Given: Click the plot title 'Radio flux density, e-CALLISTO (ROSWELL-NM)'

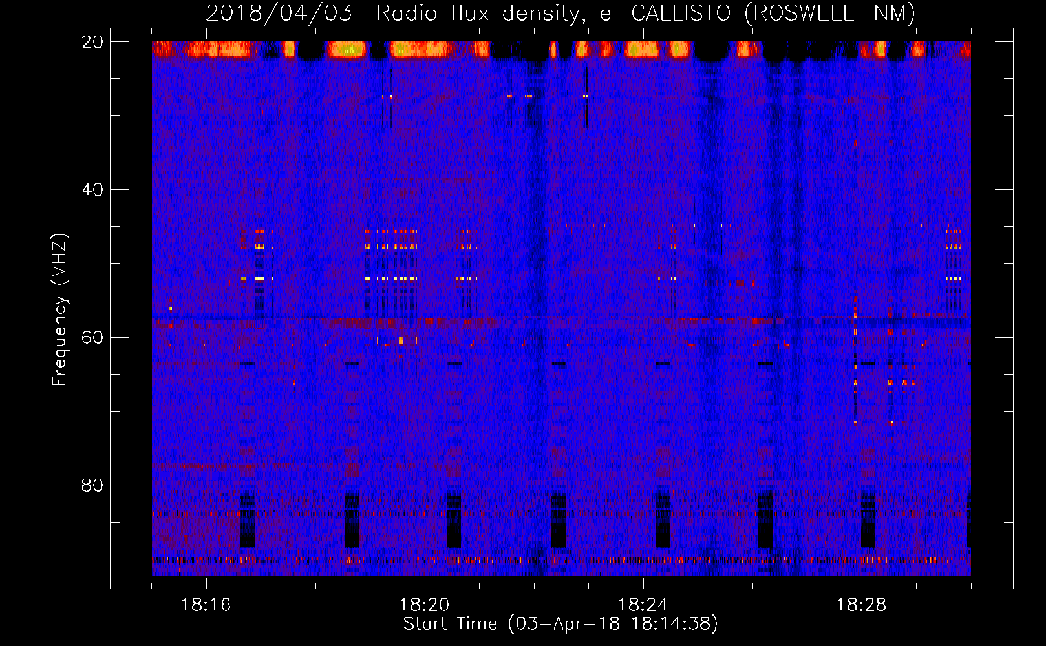Looking at the screenshot, I should [646, 13].
